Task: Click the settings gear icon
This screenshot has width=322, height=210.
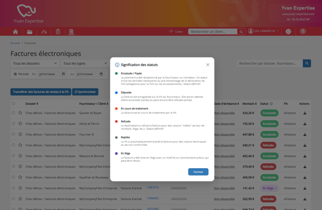Action: click(x=288, y=32)
